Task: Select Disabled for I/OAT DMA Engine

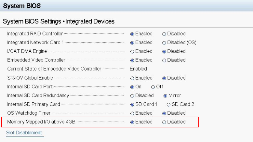Action: 164,51
